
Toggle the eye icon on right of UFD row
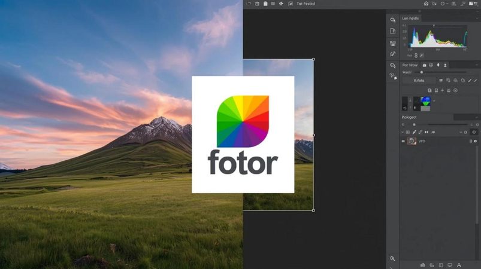click(x=476, y=141)
